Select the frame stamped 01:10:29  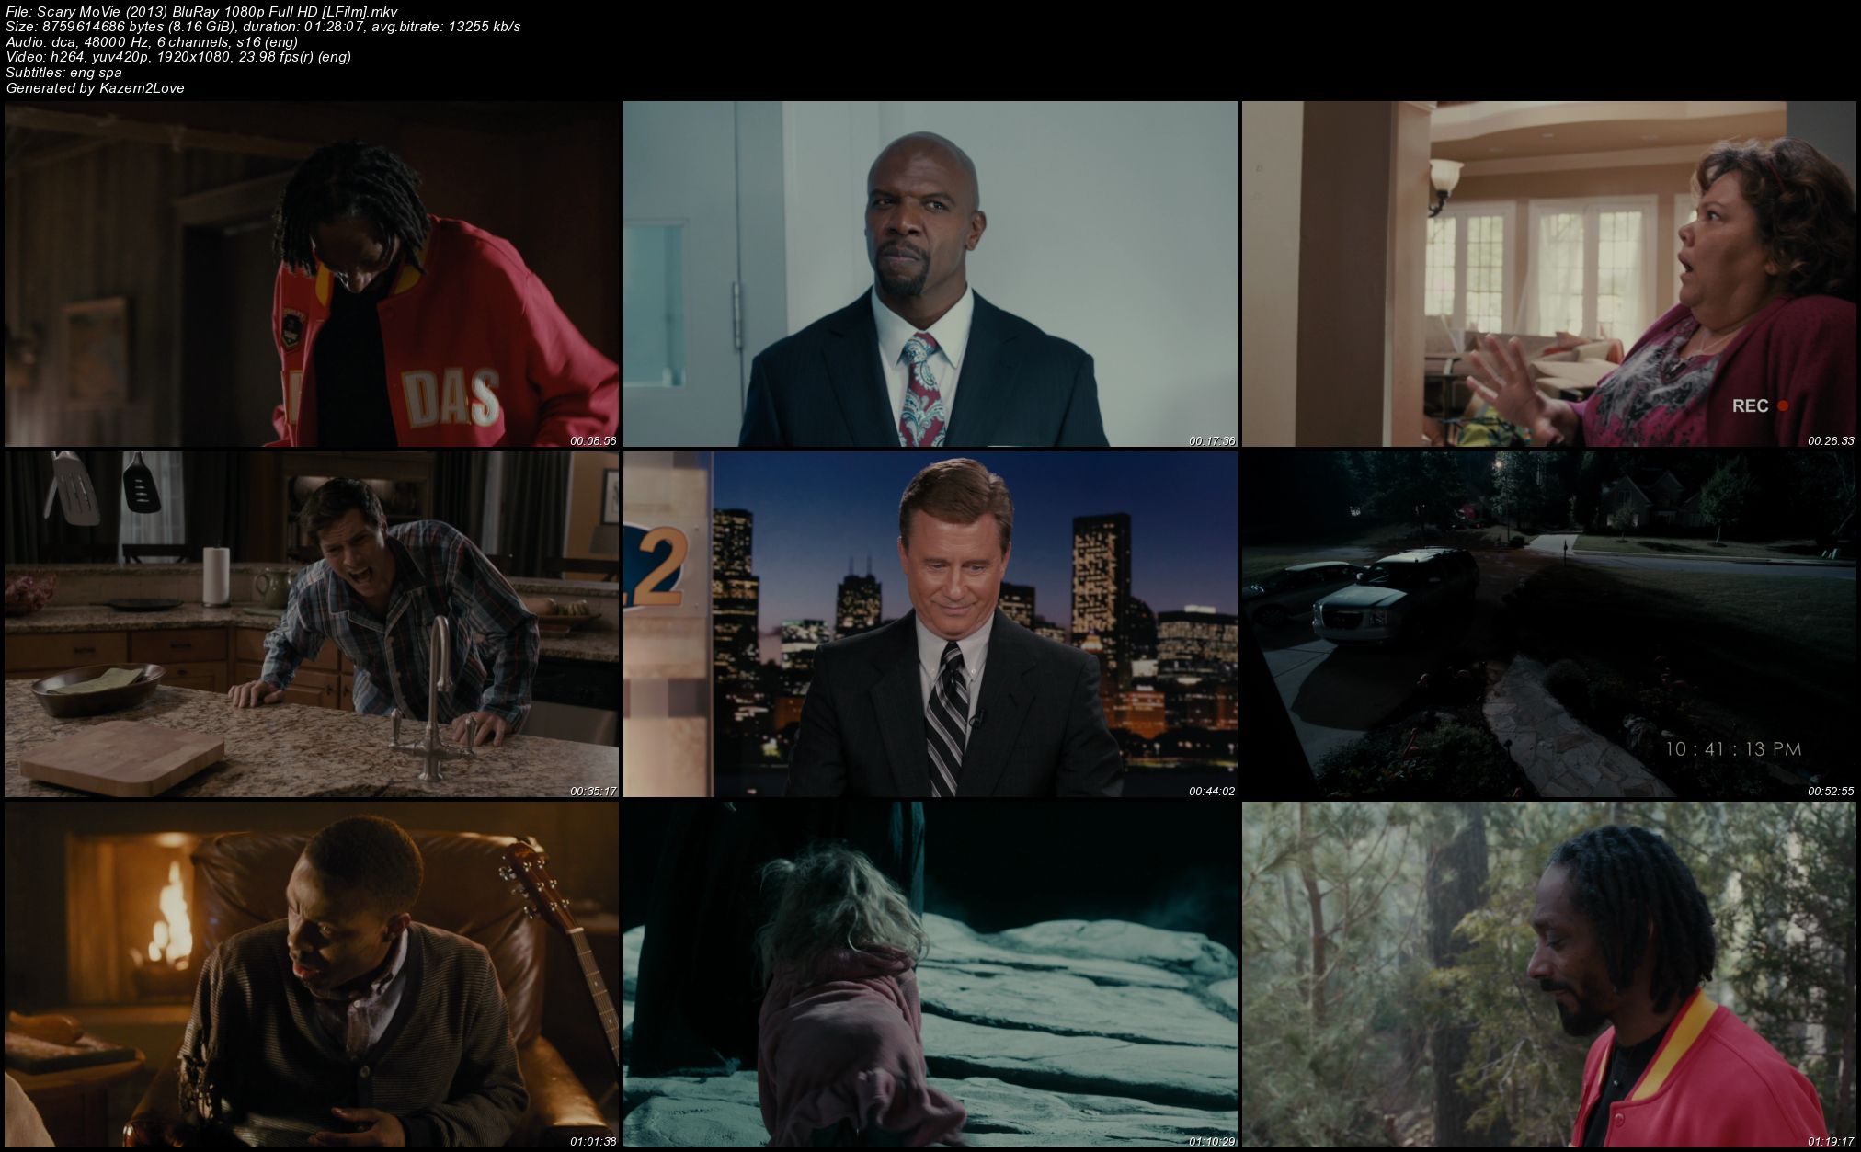click(x=930, y=975)
